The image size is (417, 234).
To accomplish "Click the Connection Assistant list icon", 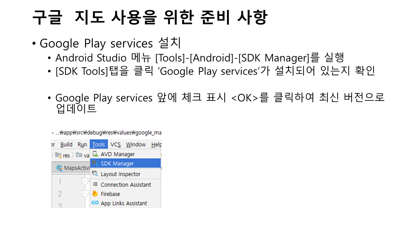I will (x=95, y=184).
